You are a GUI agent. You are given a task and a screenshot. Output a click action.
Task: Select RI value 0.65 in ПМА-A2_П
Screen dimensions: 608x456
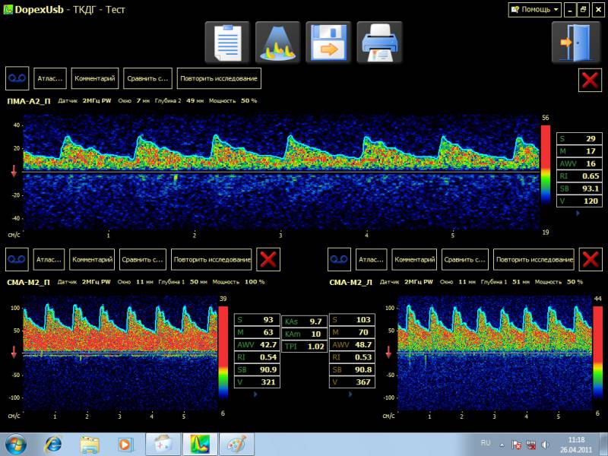click(x=591, y=176)
